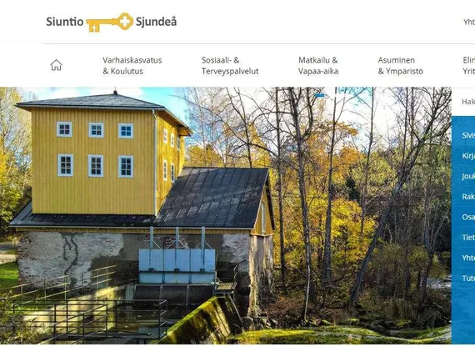Open Asuminen & Ympäristö menu
Image resolution: width=475 pixels, height=357 pixels.
pos(400,66)
